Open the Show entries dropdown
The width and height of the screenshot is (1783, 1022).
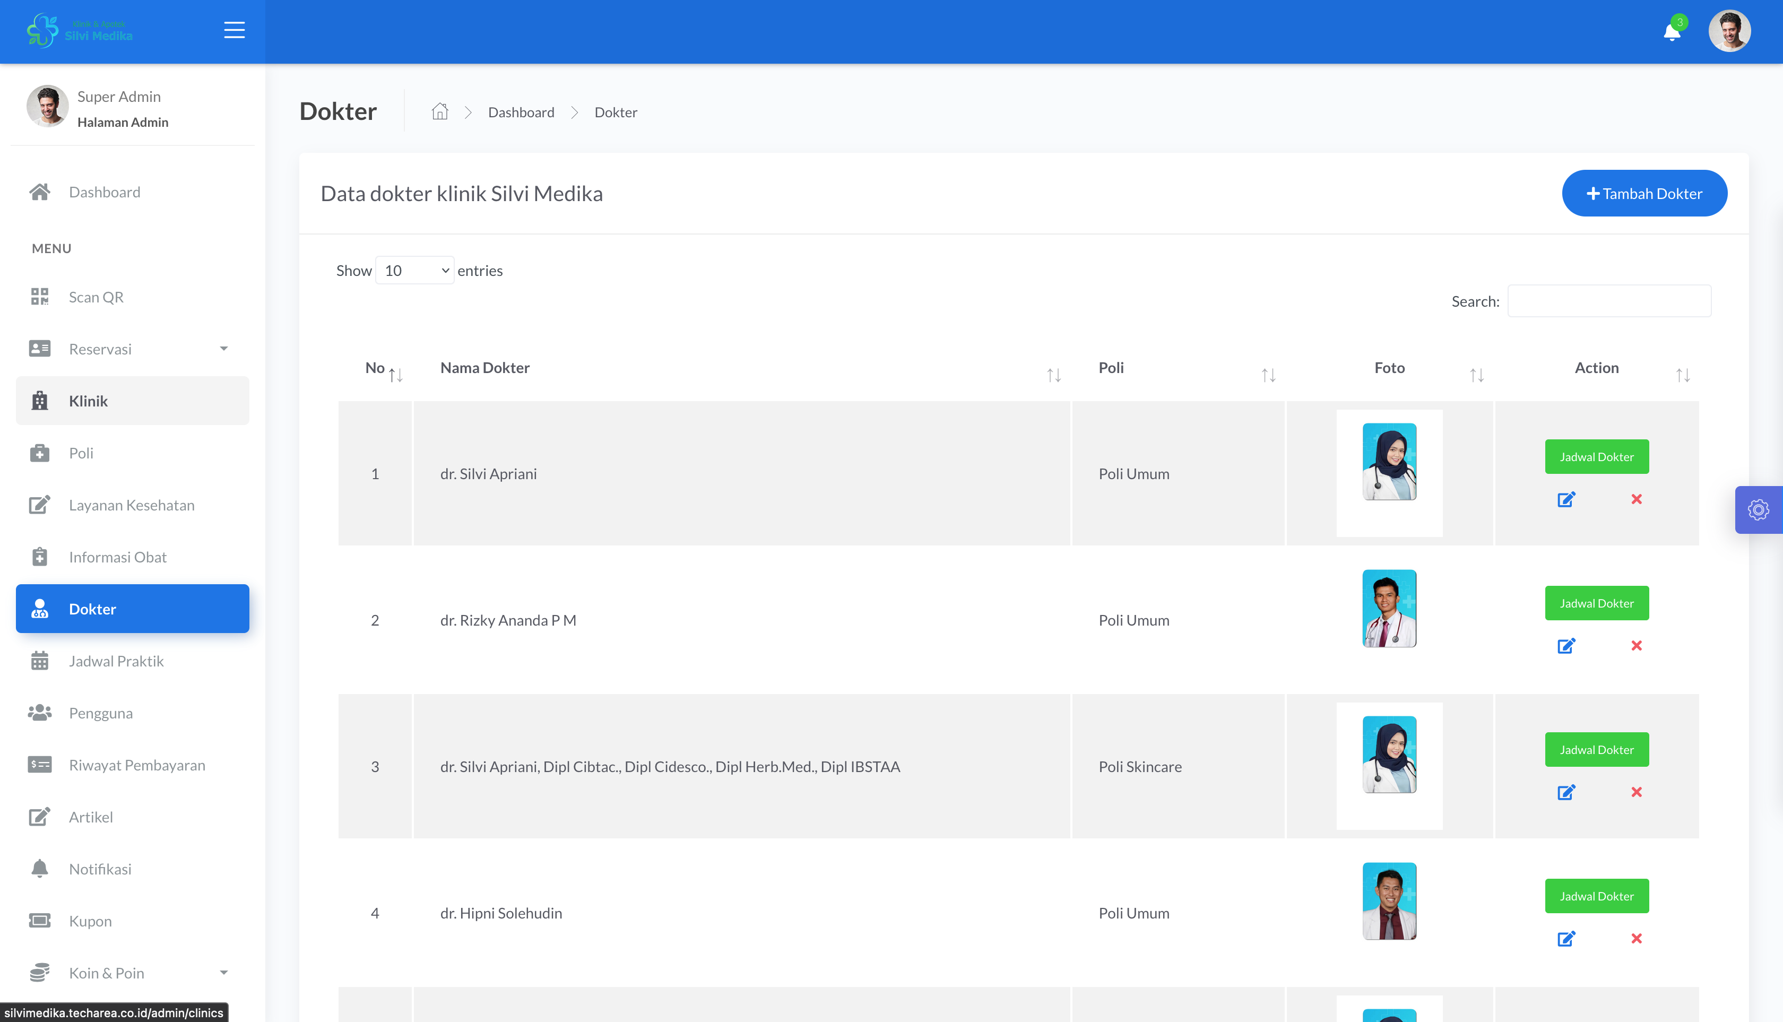pyautogui.click(x=415, y=270)
